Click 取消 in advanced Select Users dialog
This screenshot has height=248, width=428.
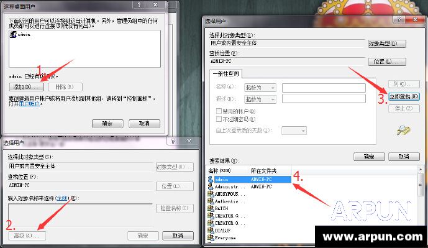[404, 157]
